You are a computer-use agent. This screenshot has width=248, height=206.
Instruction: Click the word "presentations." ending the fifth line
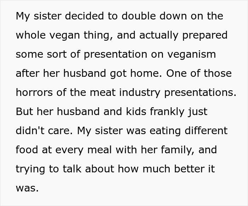point(203,93)
